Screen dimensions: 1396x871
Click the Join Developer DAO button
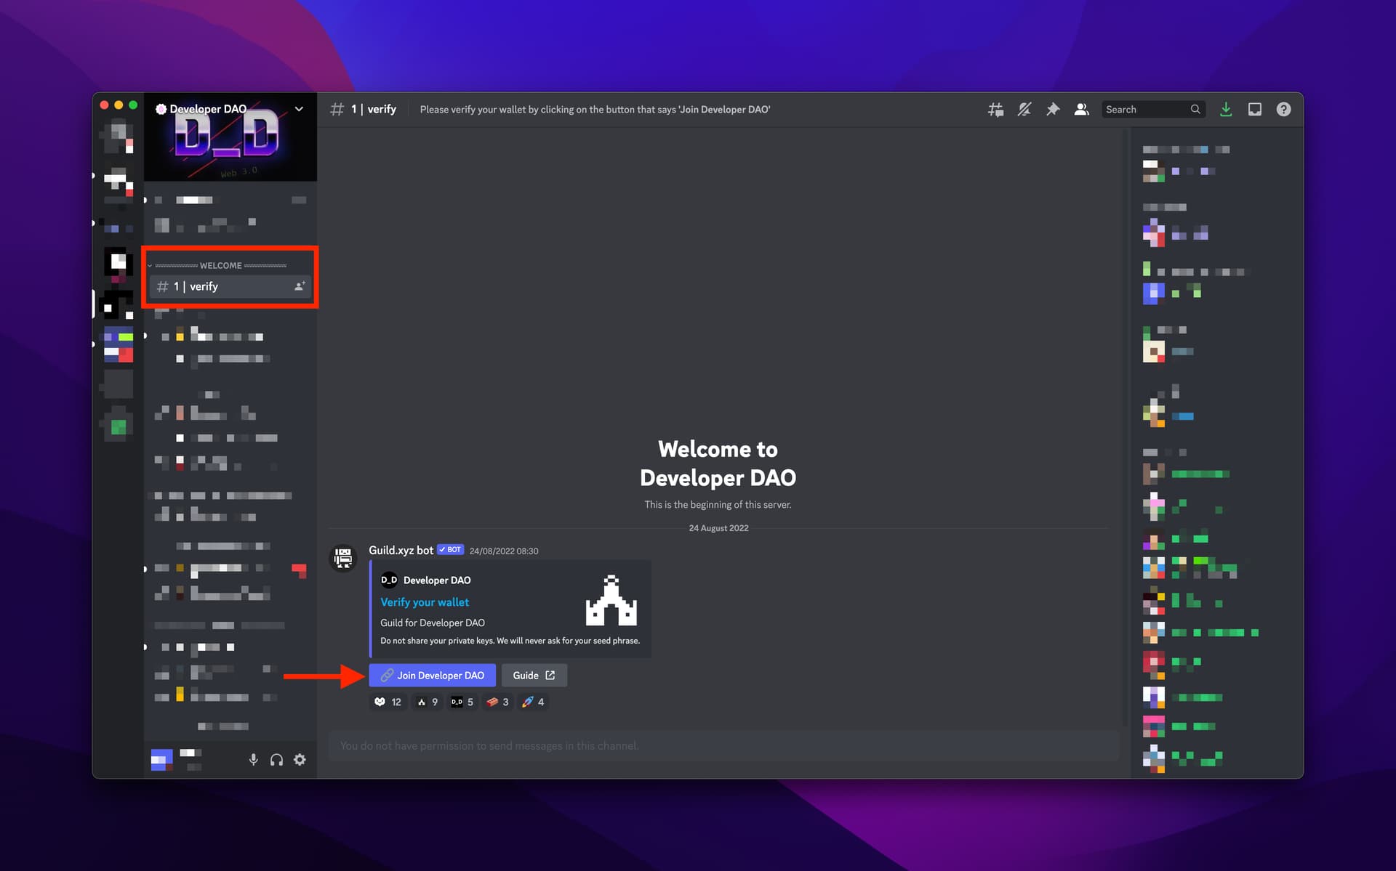pos(432,676)
